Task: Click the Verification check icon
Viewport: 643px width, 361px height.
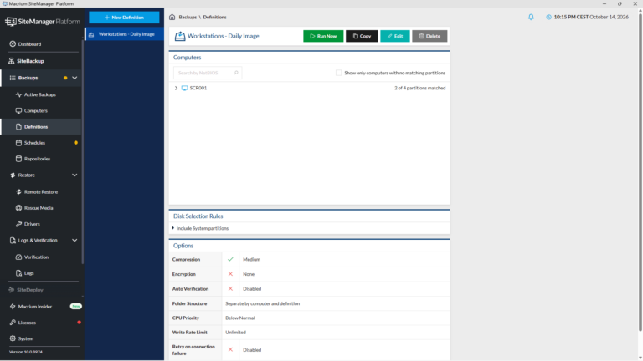Action: tap(18, 257)
